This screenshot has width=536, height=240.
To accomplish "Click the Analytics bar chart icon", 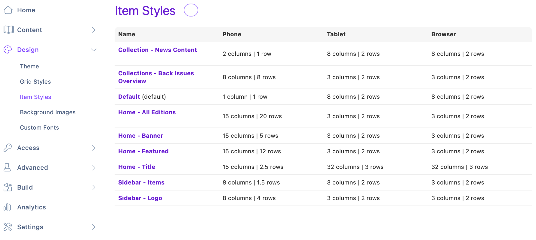I will coord(8,207).
